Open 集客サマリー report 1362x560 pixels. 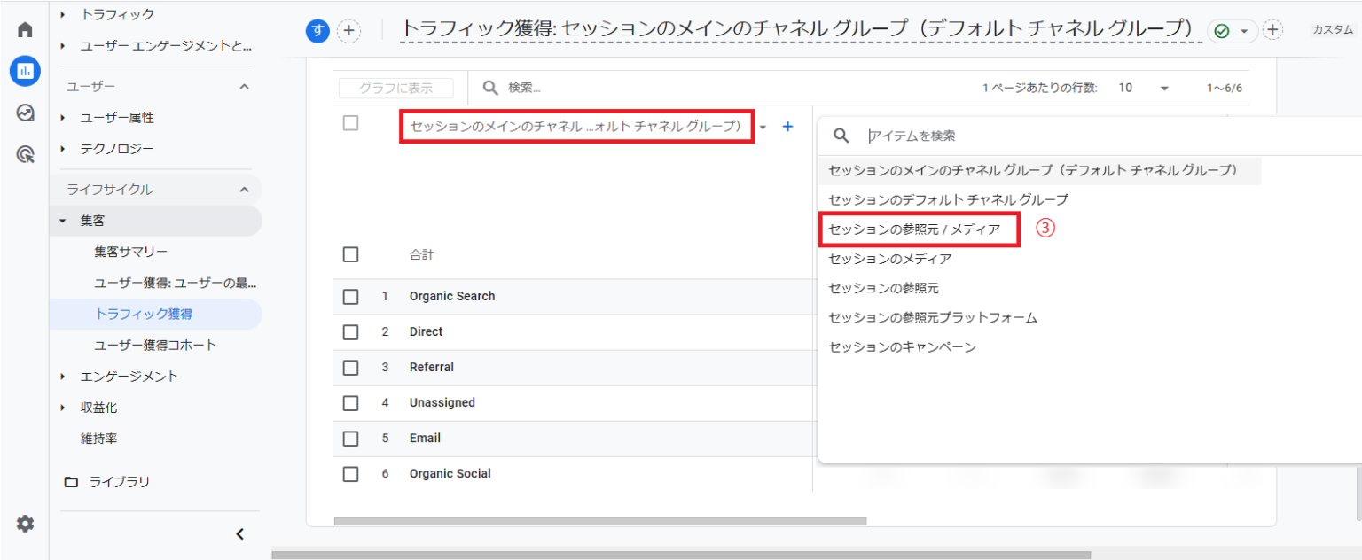(x=130, y=252)
